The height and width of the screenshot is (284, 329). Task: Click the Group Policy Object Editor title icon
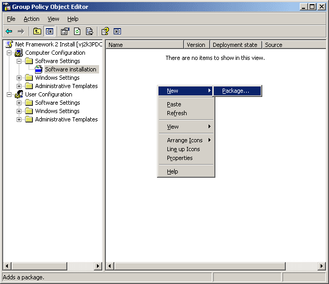point(7,7)
